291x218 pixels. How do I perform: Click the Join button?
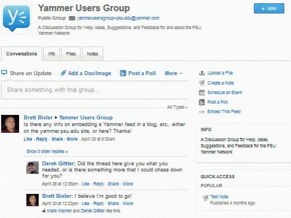269,8
